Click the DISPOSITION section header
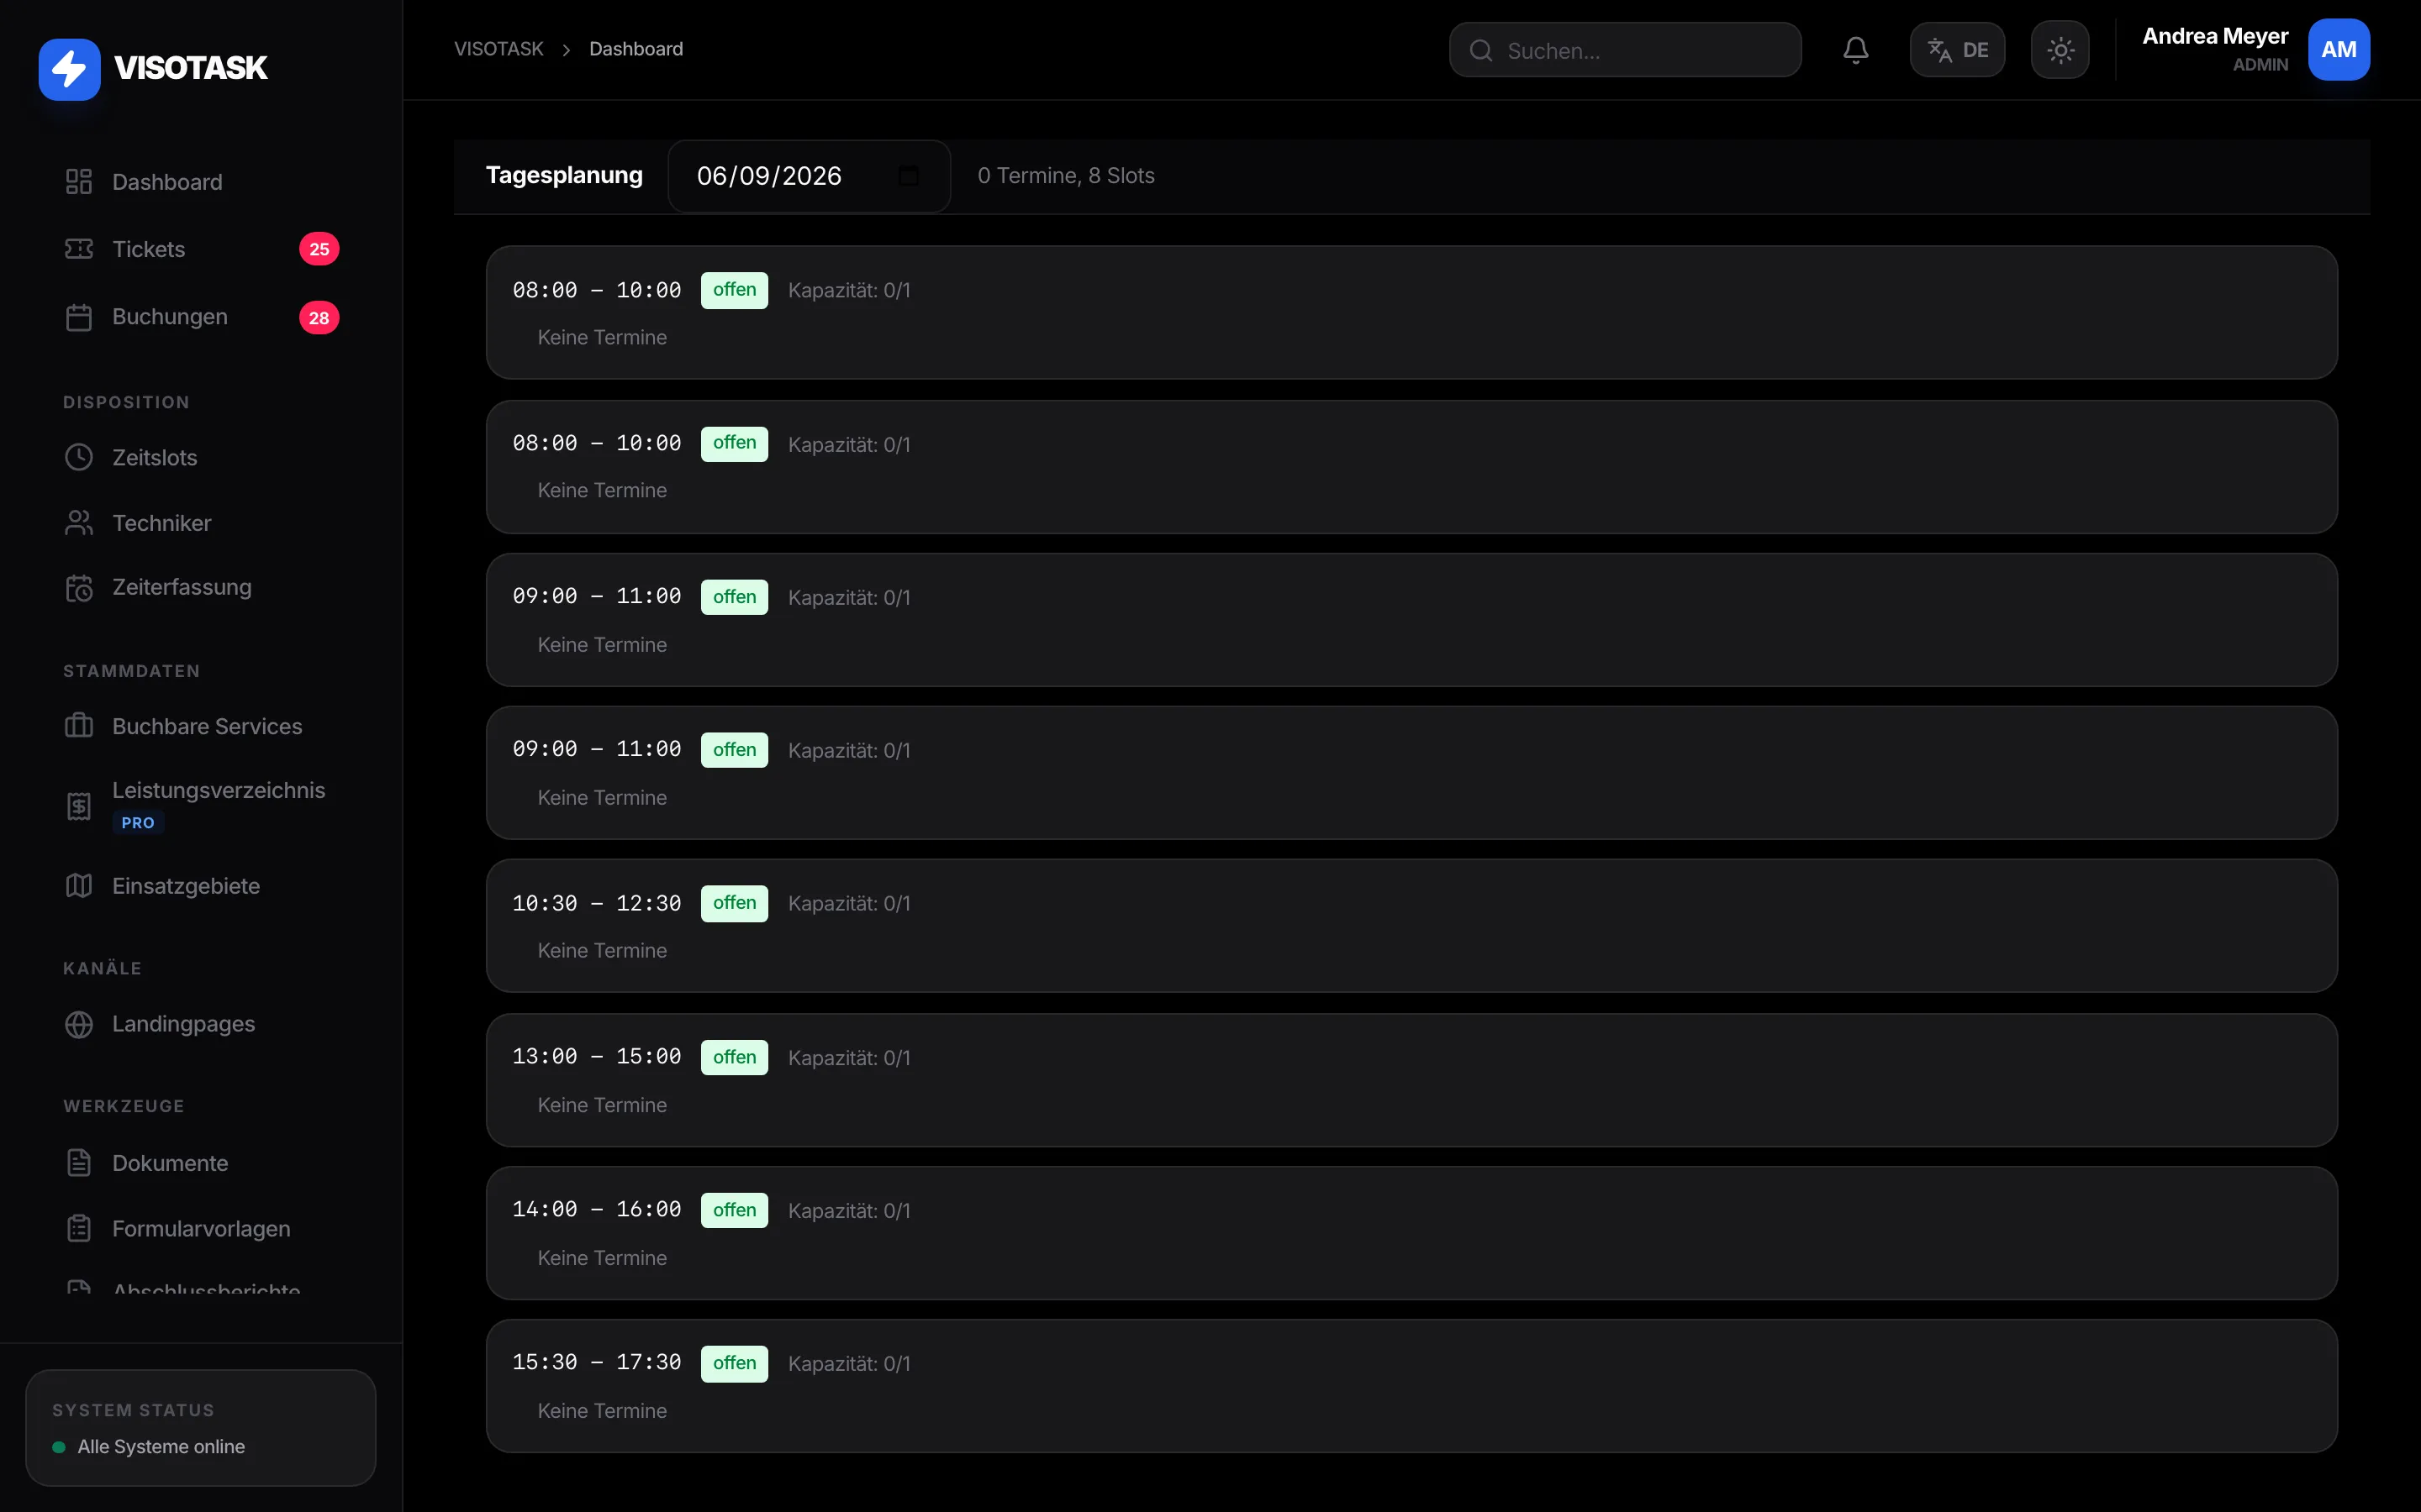Screen dimensions: 2421x1512 126,402
